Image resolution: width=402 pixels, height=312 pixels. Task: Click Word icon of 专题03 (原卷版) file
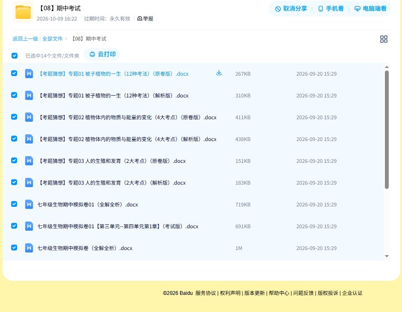click(x=29, y=161)
